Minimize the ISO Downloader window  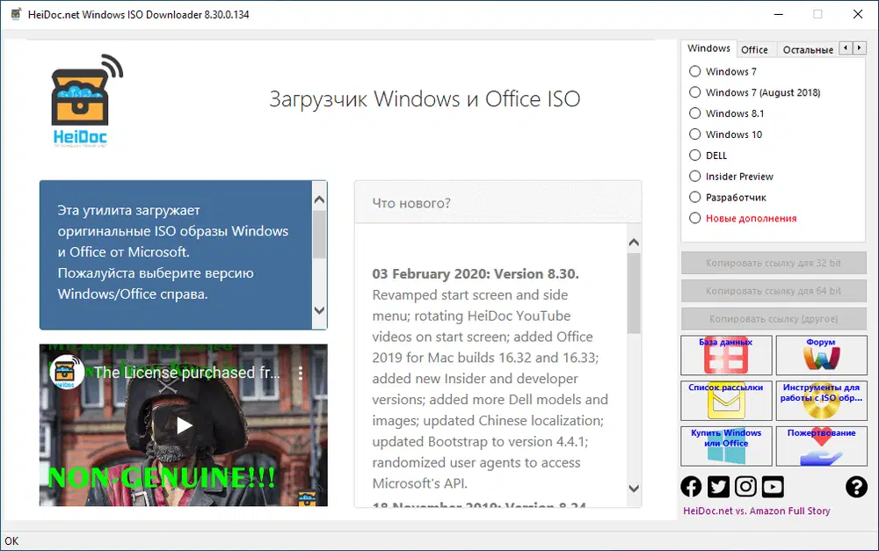779,14
